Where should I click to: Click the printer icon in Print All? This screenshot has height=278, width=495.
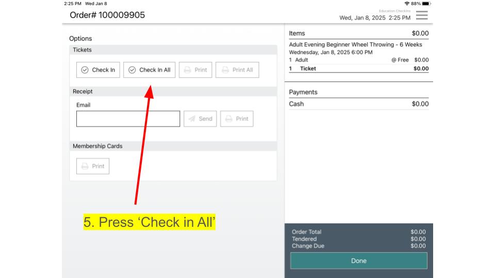pyautogui.click(x=225, y=70)
